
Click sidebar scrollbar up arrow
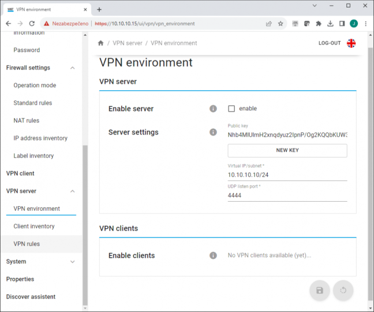coord(85,35)
